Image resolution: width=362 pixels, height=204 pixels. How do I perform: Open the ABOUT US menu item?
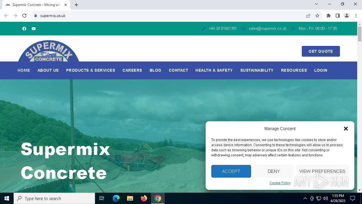point(48,70)
